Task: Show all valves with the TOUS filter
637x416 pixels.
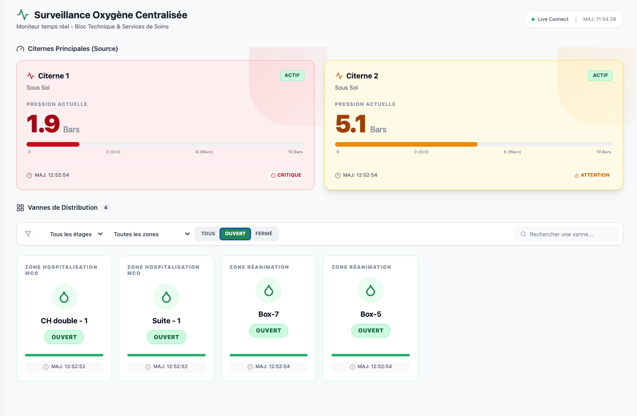Action: pos(208,234)
